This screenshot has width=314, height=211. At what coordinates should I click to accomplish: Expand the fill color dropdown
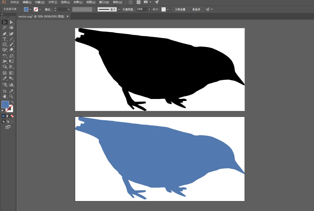click(31, 9)
